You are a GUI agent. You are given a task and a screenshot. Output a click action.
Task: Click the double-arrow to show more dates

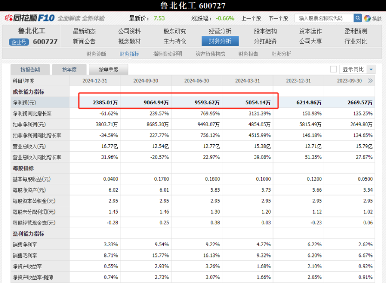click(x=370, y=81)
